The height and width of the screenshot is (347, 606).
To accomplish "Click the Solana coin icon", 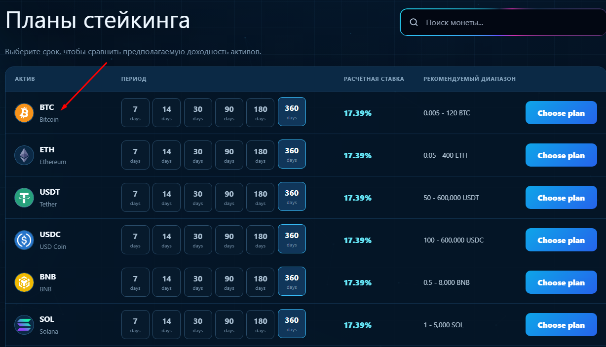I will click(x=24, y=325).
